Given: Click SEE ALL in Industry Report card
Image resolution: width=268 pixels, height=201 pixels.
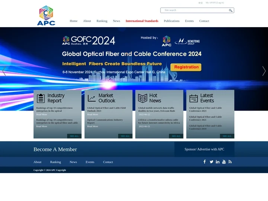Looking at the screenshot, I should click(x=74, y=136).
